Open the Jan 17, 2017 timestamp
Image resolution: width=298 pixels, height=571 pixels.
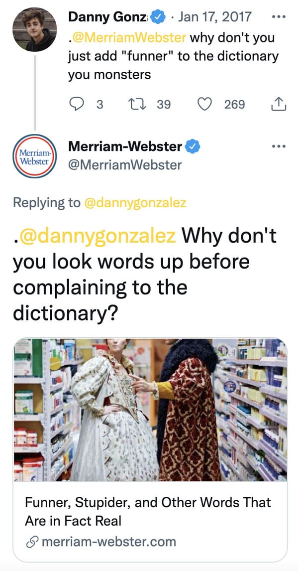[x=215, y=17]
